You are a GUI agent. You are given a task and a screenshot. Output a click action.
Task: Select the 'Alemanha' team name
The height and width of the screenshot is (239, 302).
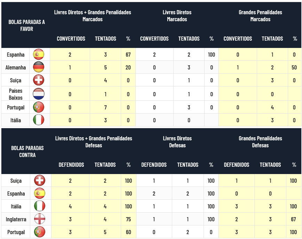pyautogui.click(x=16, y=68)
